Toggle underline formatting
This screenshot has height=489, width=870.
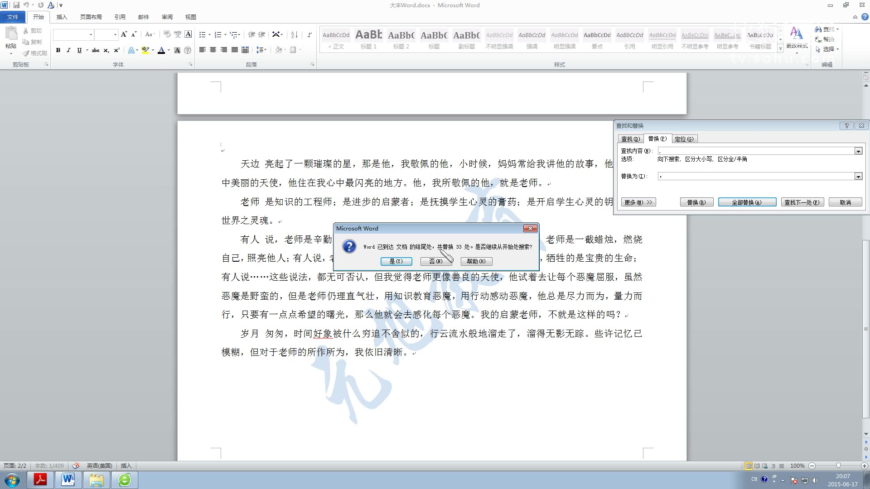pos(79,50)
